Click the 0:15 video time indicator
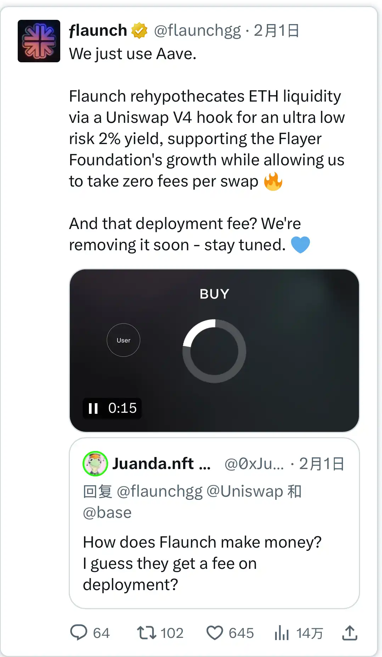This screenshot has width=382, height=657. click(x=122, y=408)
